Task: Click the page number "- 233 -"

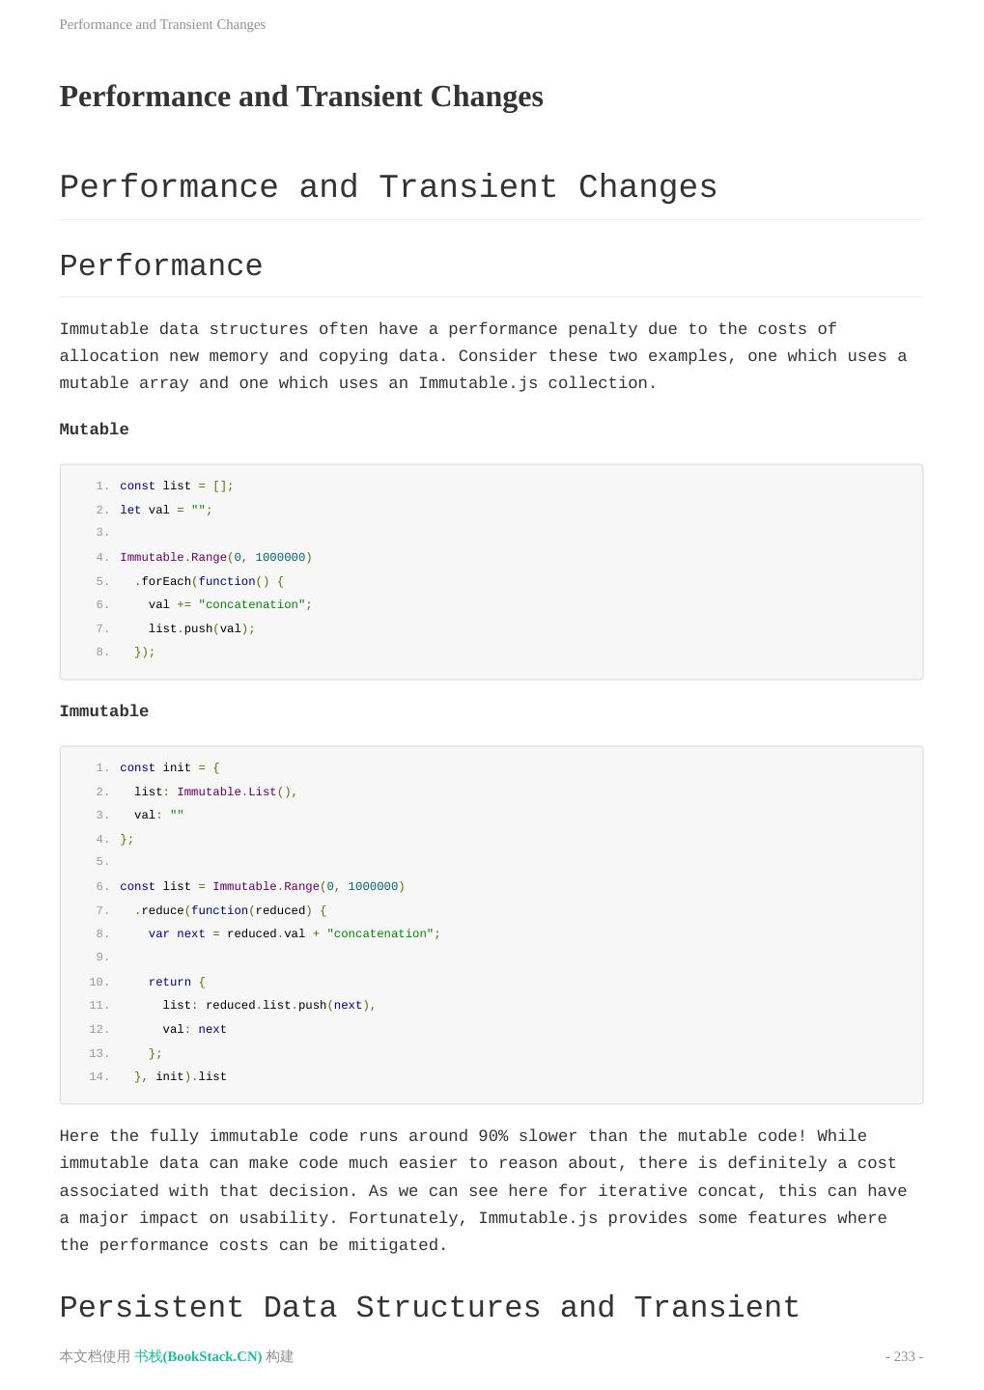Action: (904, 1356)
